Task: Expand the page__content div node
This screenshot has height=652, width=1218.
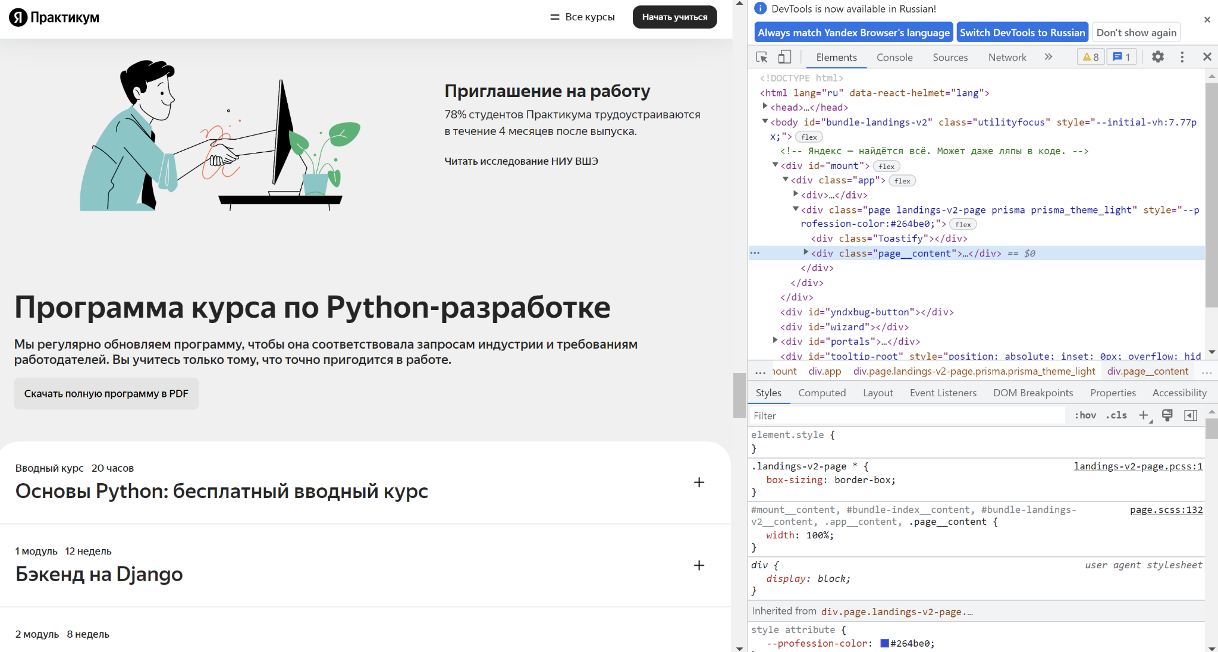Action: [x=806, y=252]
